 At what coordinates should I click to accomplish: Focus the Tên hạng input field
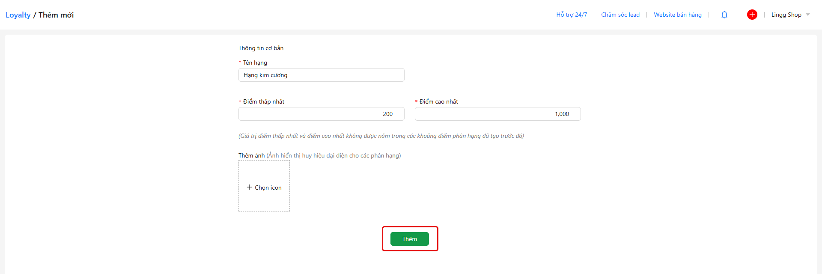pyautogui.click(x=321, y=75)
